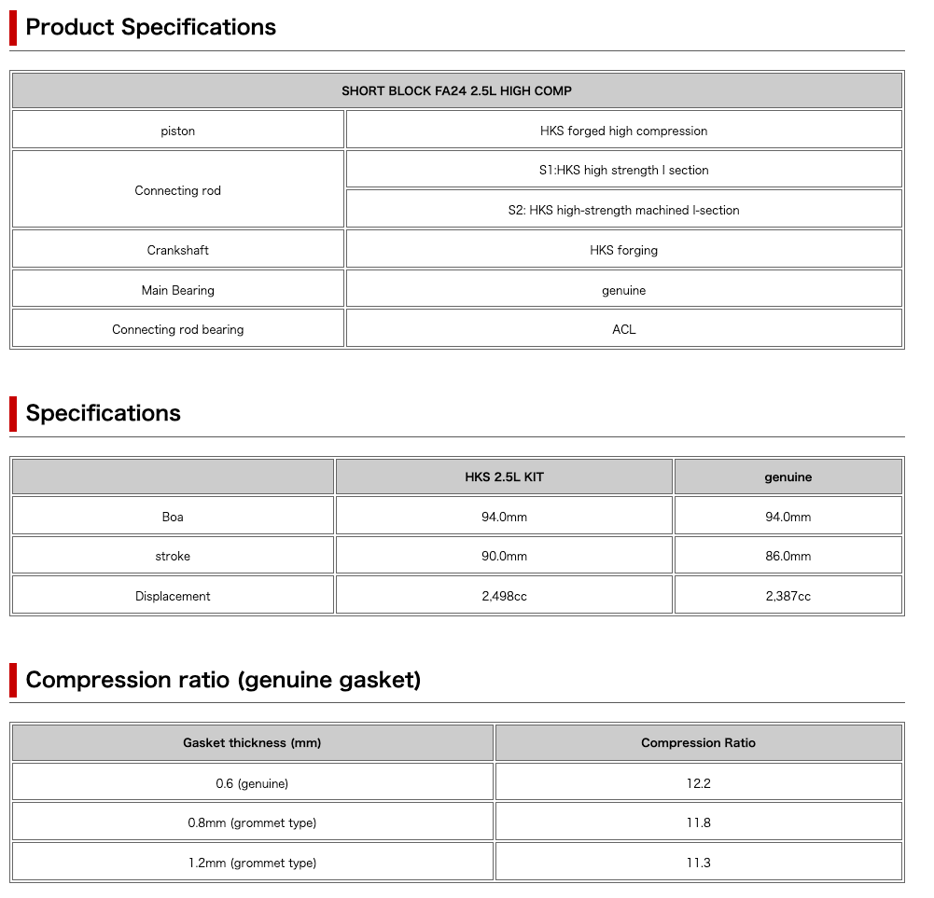Select the piston row label

(177, 131)
